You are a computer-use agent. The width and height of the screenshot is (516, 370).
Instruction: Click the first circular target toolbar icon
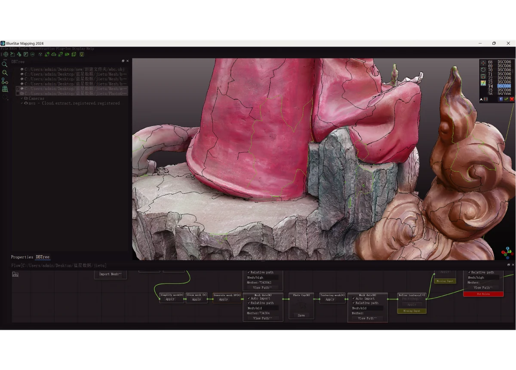(6, 54)
